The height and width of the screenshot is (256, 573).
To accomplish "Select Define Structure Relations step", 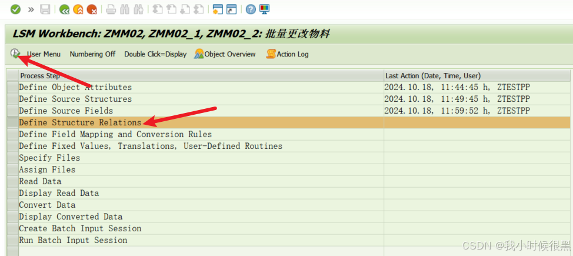I will tap(201, 122).
